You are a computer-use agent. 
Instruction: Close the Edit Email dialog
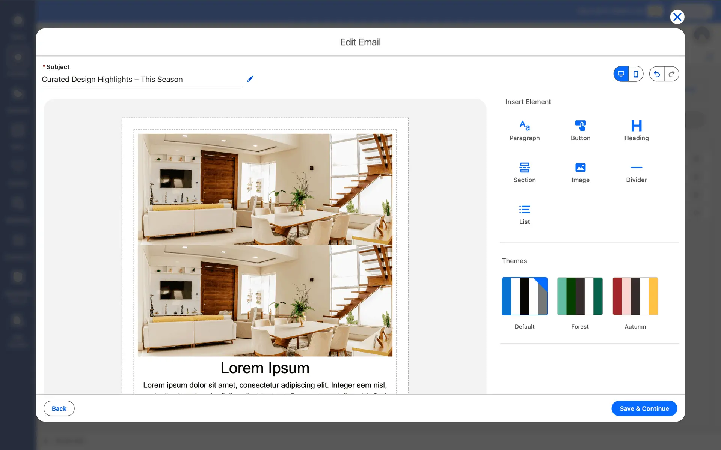[x=677, y=17]
